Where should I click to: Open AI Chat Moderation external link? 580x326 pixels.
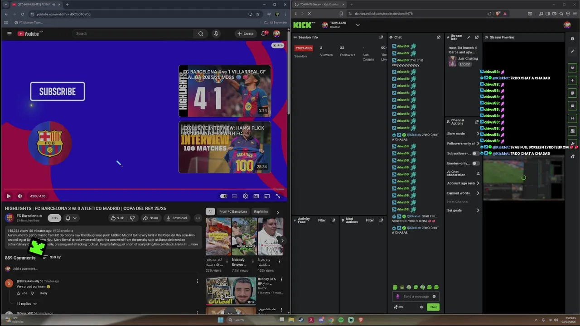[478, 173]
